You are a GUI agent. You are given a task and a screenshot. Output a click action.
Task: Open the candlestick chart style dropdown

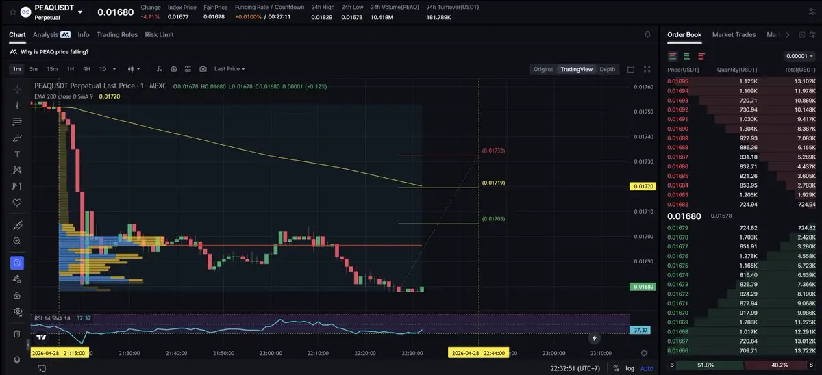134,69
